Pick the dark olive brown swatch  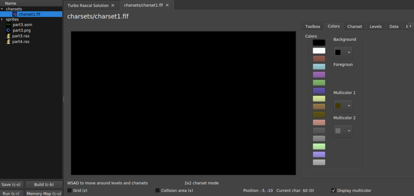319,115
